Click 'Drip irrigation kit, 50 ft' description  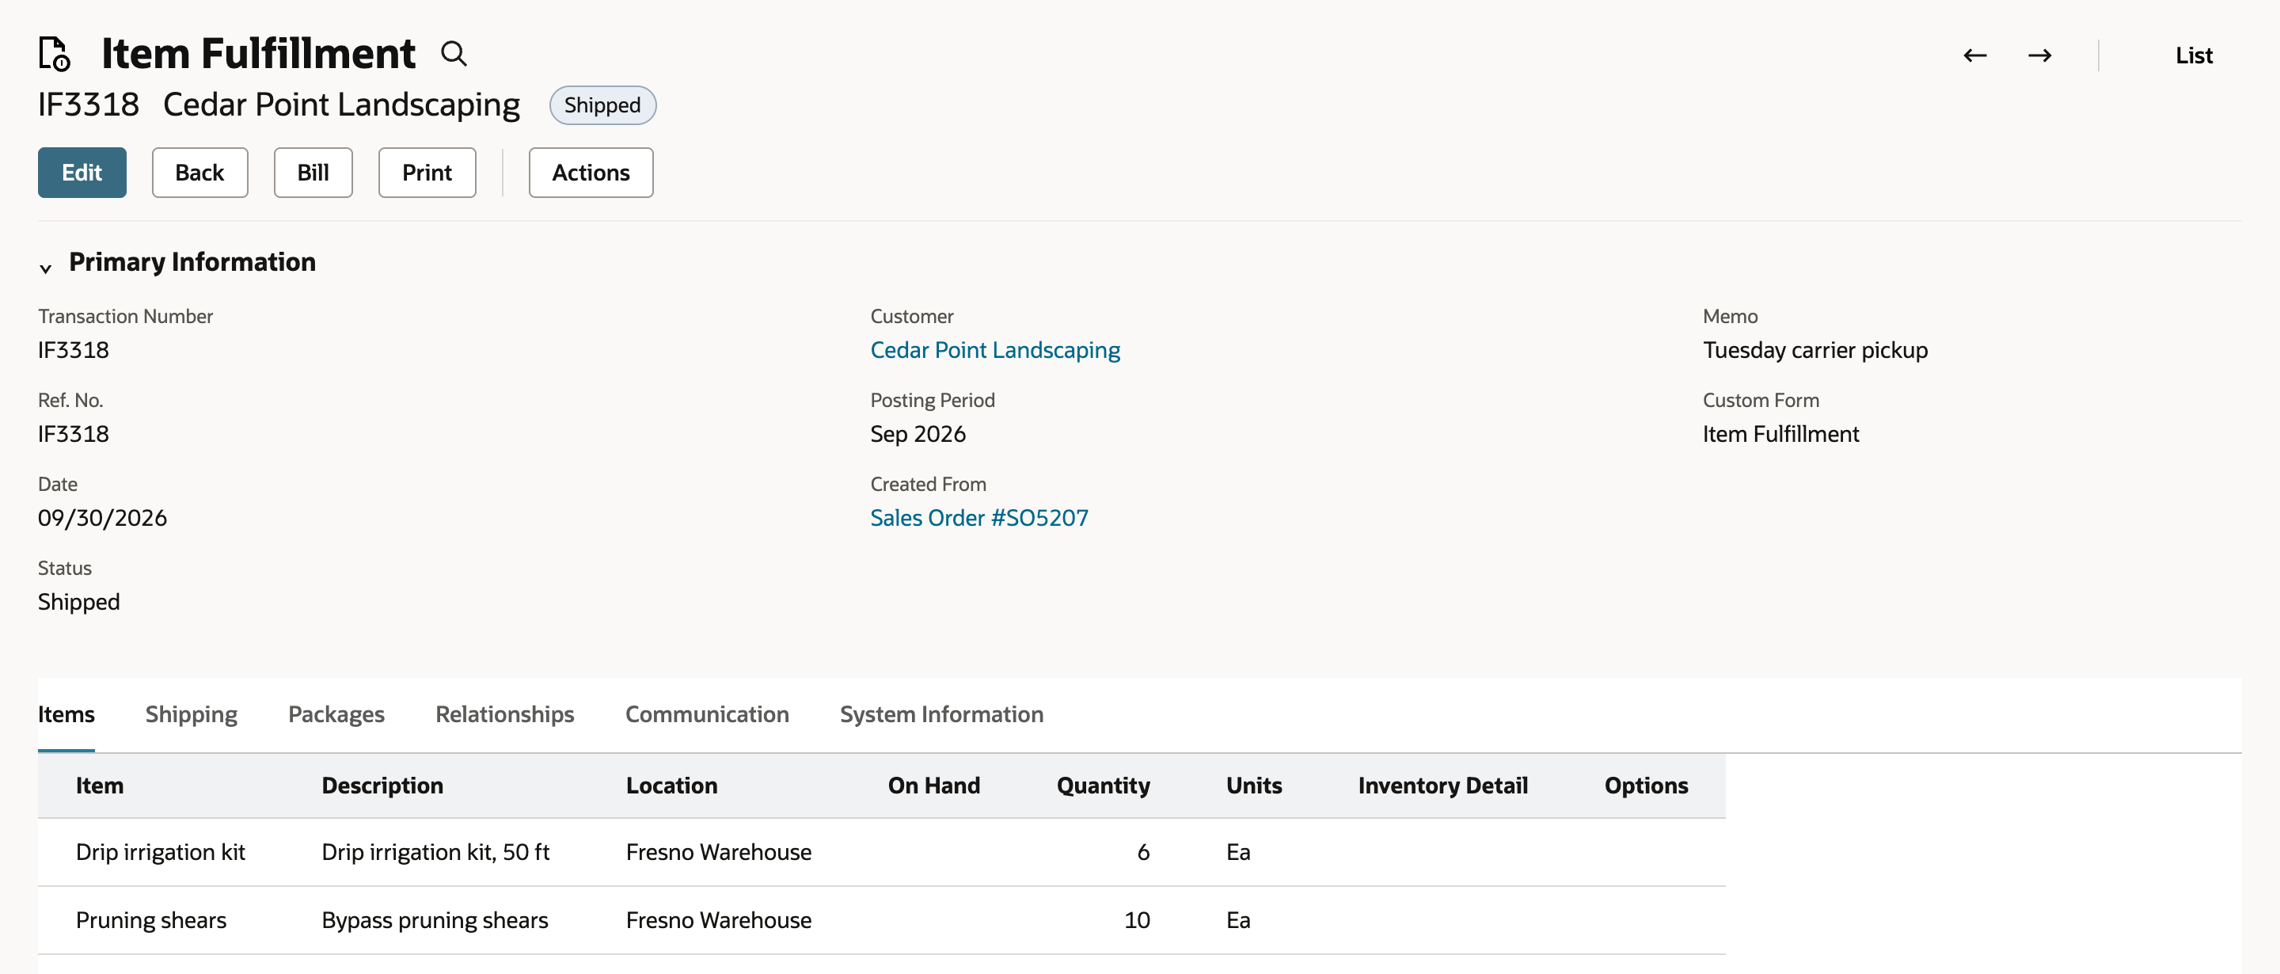click(435, 852)
